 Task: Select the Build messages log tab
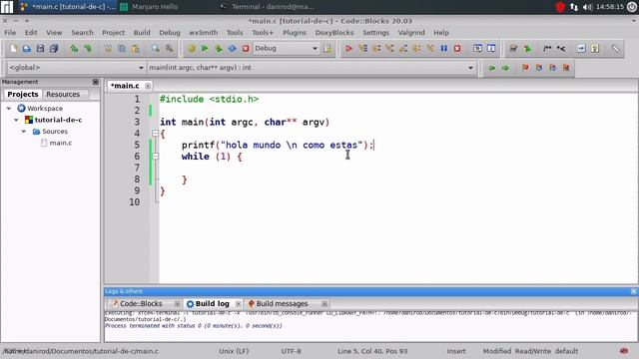(x=282, y=303)
